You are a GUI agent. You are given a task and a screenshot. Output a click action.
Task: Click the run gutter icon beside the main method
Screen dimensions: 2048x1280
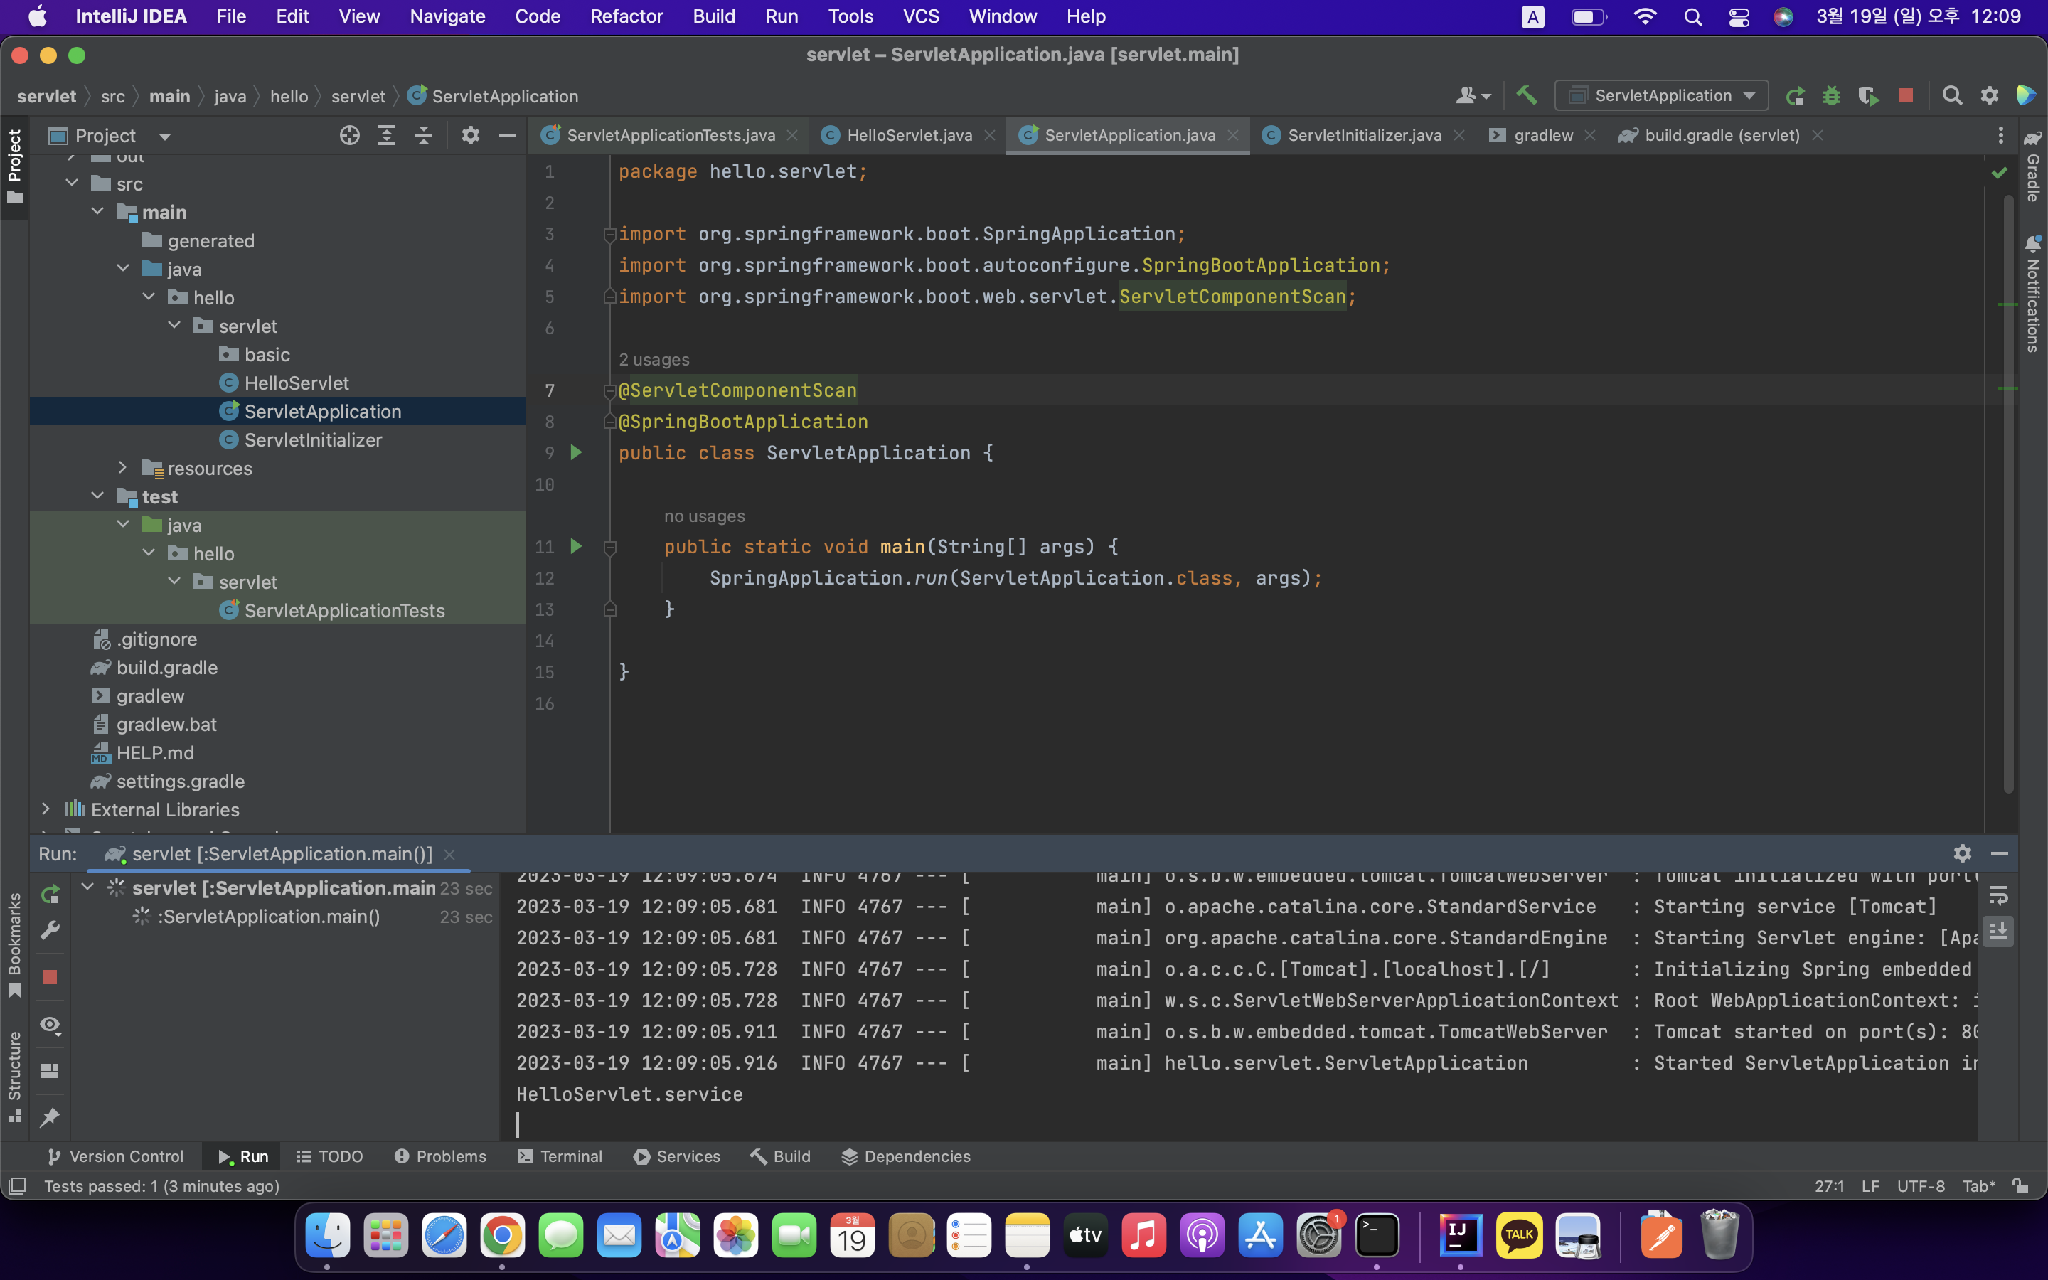(576, 546)
